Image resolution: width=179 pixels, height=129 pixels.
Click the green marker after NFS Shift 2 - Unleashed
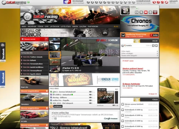(72, 95)
